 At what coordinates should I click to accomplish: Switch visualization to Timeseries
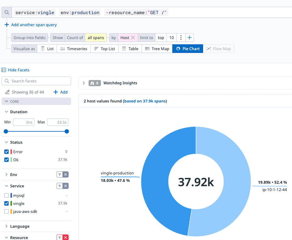point(73,49)
